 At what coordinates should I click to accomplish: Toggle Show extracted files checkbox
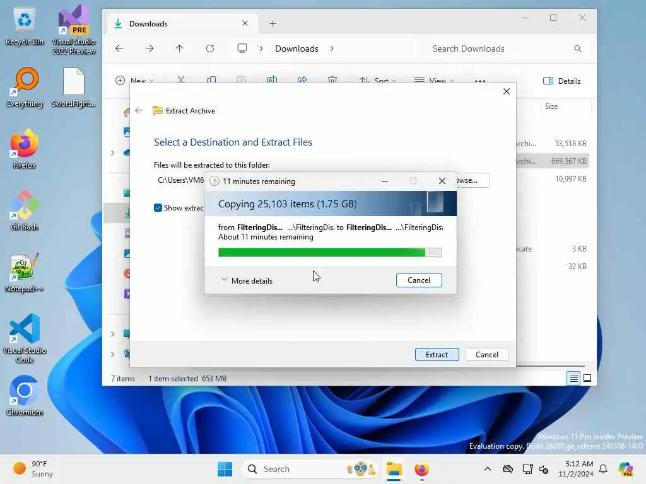point(158,207)
